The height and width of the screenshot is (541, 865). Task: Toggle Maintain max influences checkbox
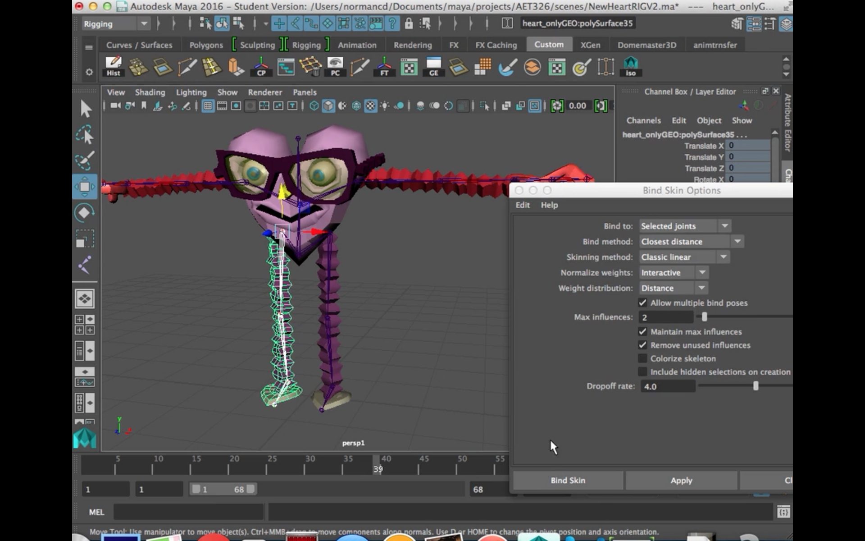[x=643, y=331]
